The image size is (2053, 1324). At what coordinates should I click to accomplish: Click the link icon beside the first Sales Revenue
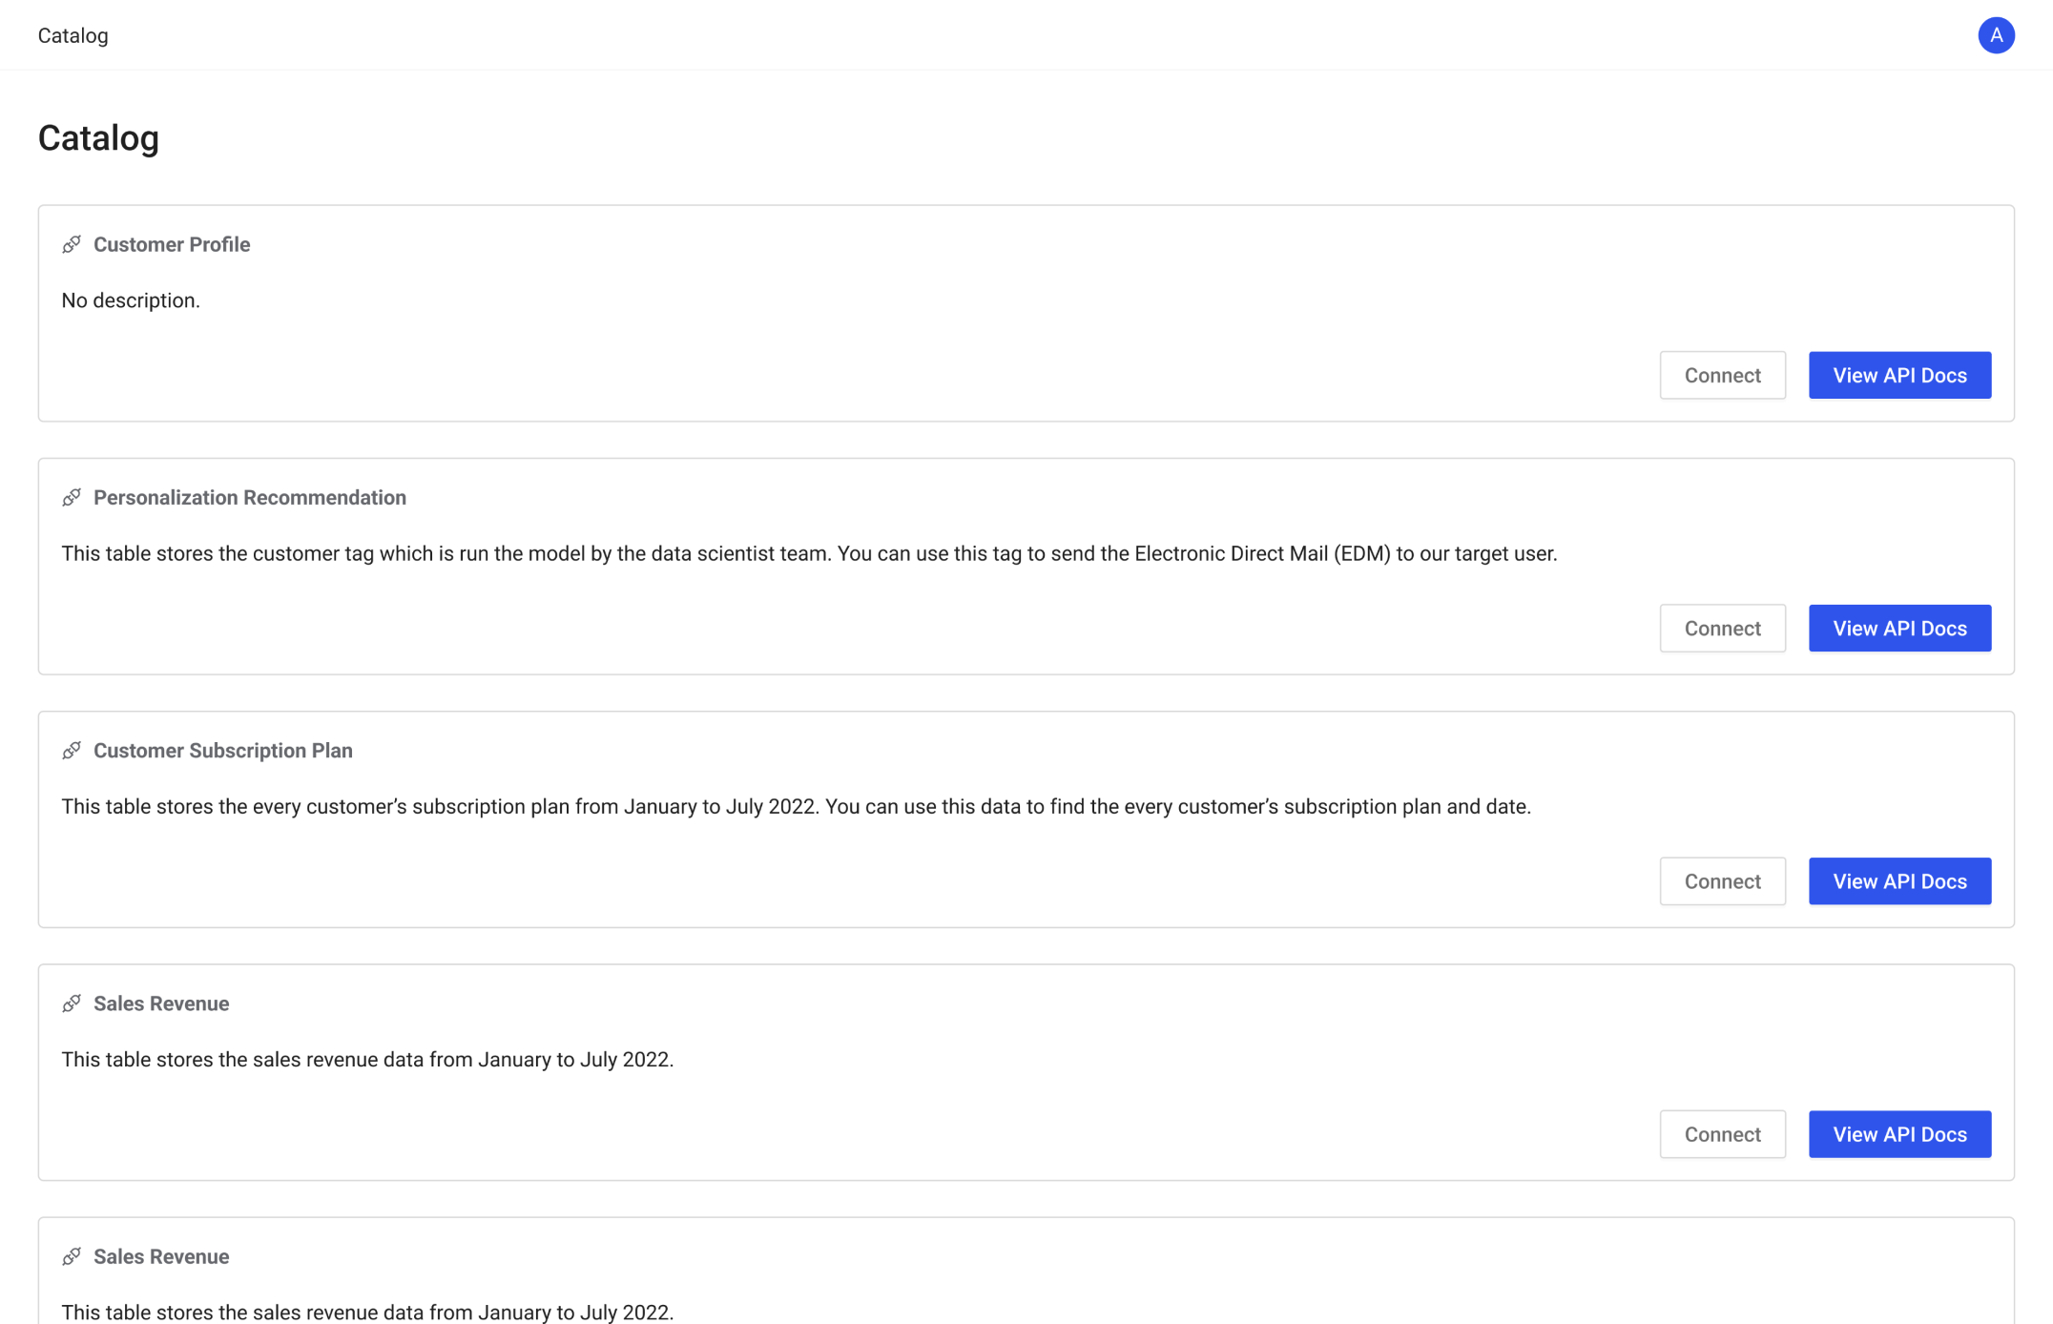pos(72,1003)
